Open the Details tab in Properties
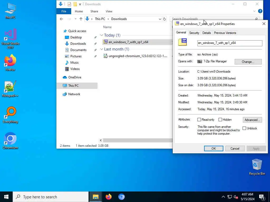This screenshot has height=202, width=270. click(206, 33)
